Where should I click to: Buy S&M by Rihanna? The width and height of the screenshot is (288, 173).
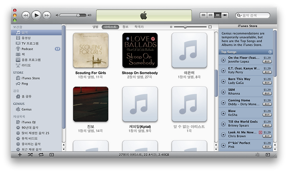pyautogui.click(x=267, y=93)
